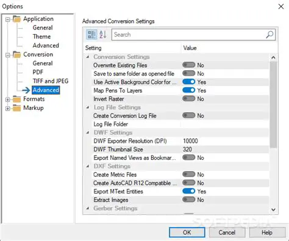Toggle Overwrite Existing Files switch
Image resolution: width=289 pixels, height=241 pixels.
click(188, 65)
